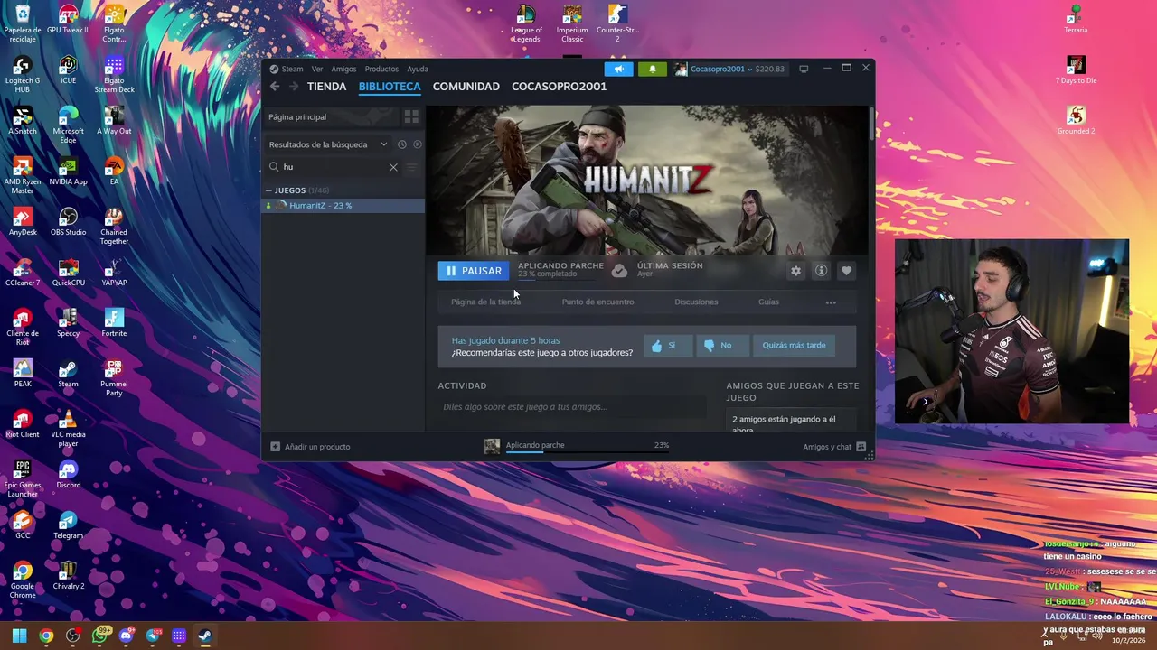Open the Amigos menu
Viewport: 1157px width, 650px height.
[343, 69]
